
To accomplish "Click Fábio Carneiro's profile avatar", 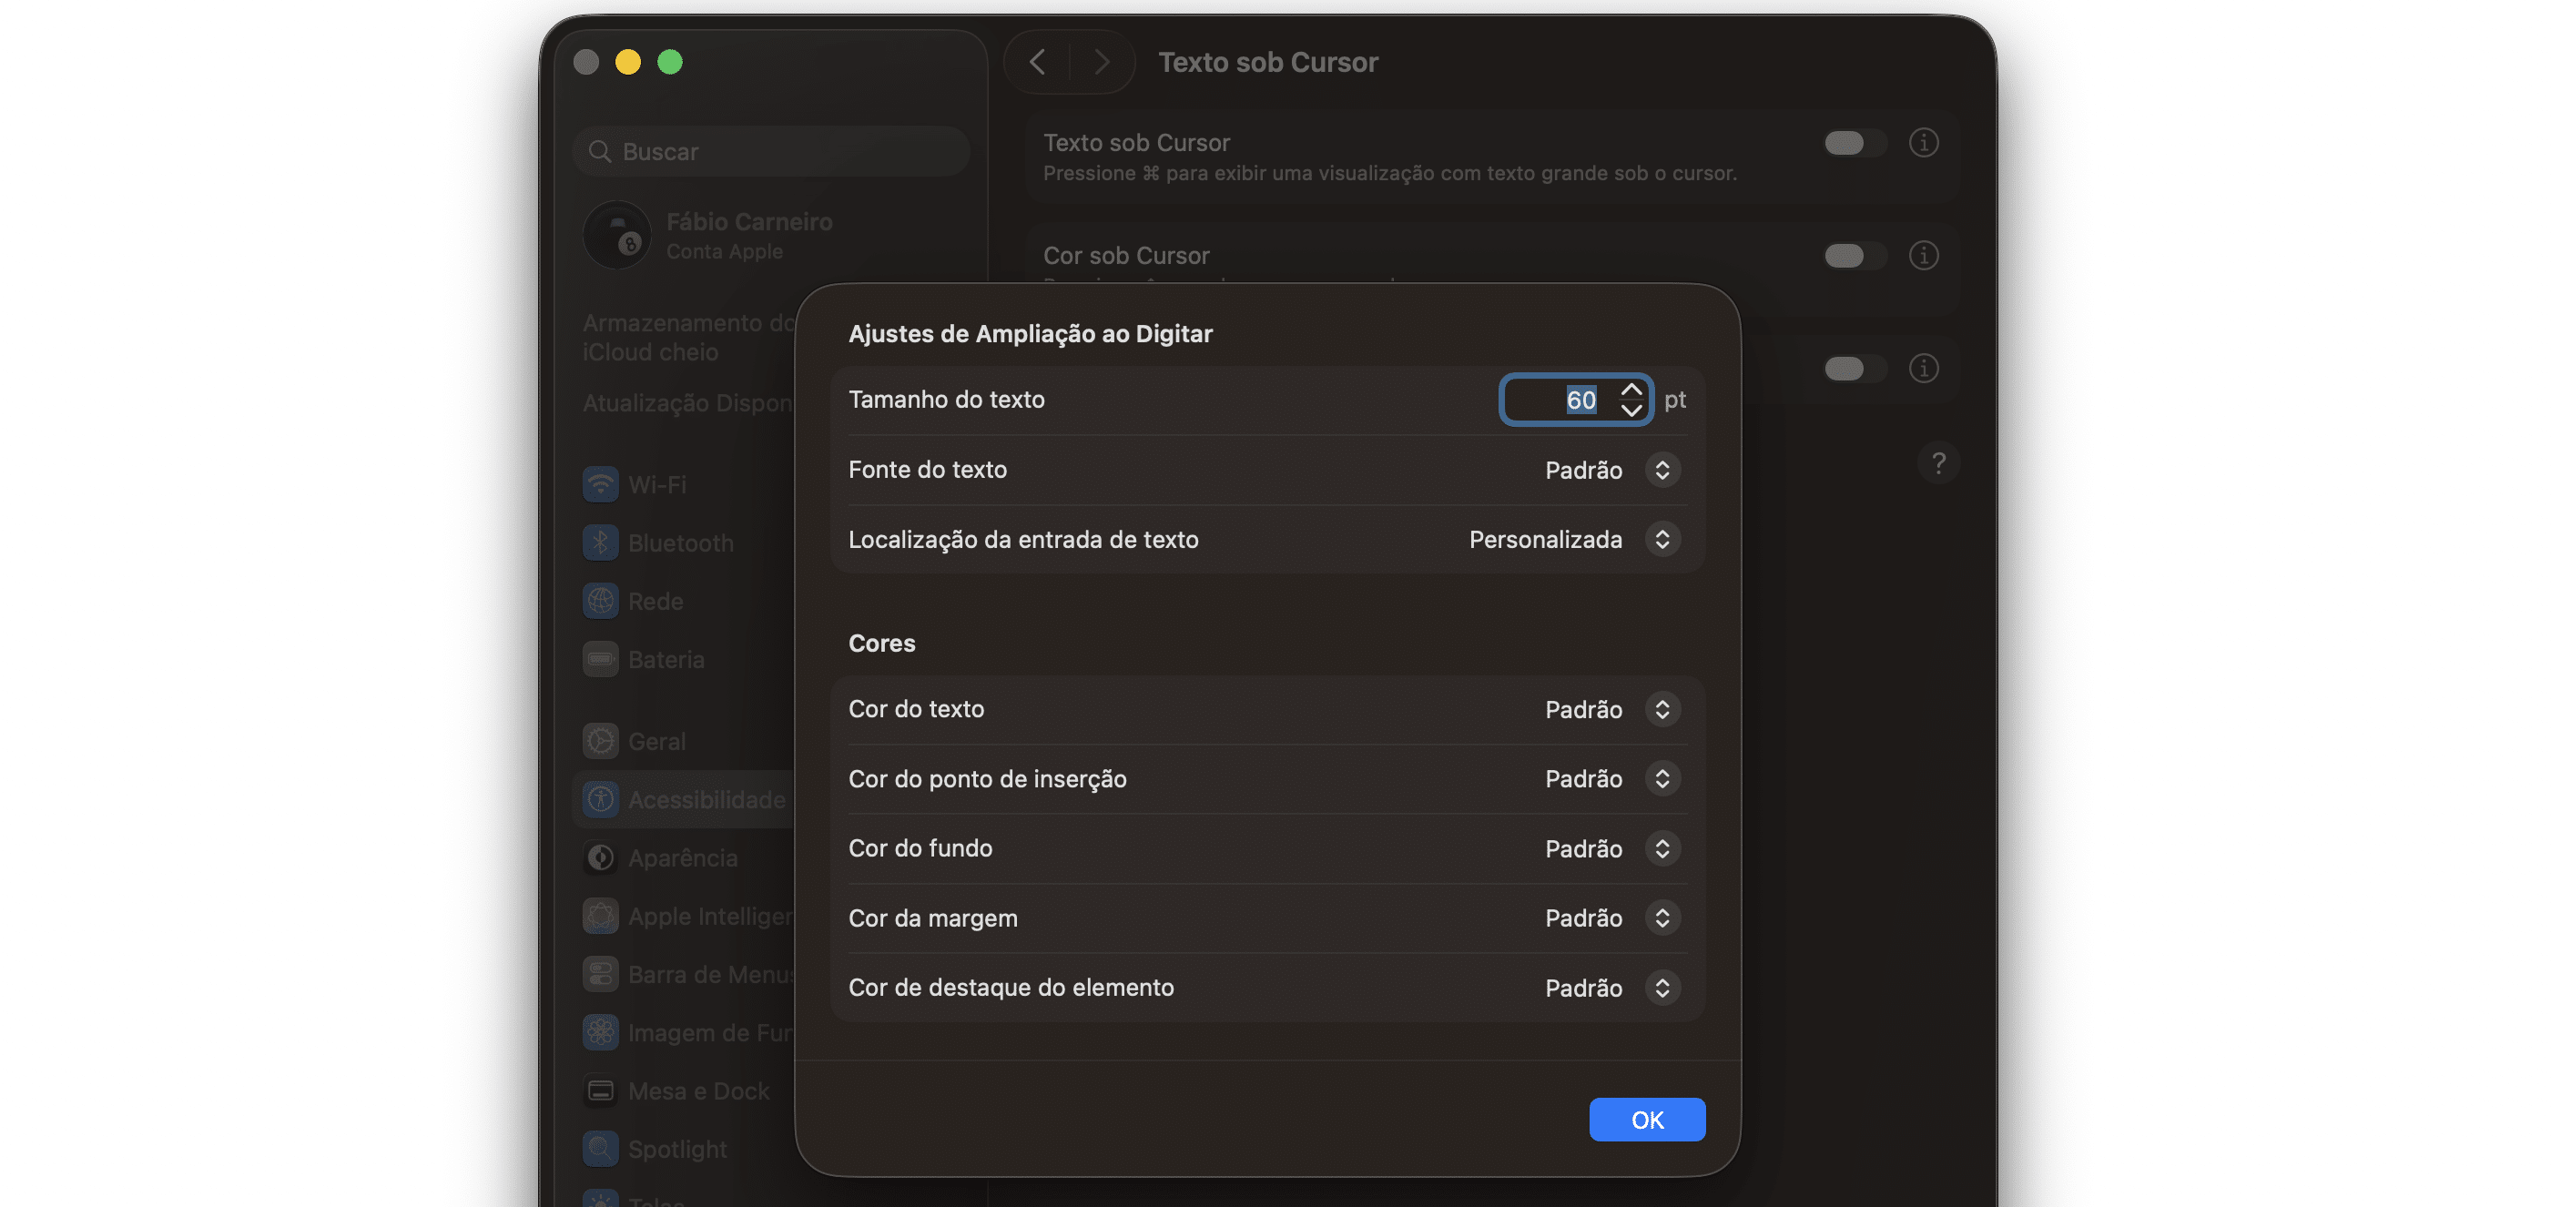I will tap(617, 236).
